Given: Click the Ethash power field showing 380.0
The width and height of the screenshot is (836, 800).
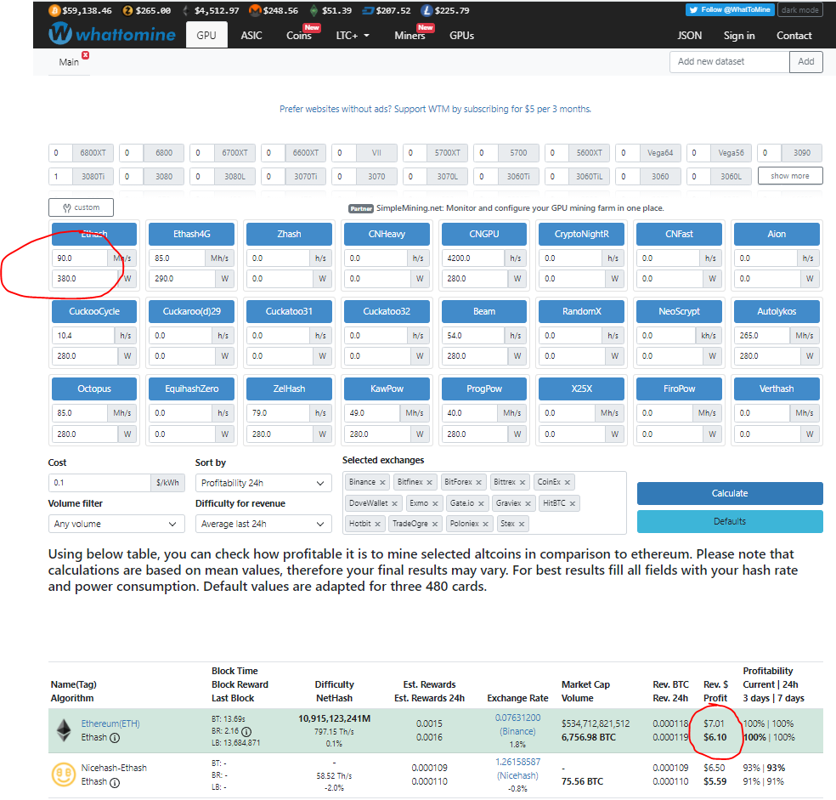Looking at the screenshot, I should pyautogui.click(x=85, y=279).
